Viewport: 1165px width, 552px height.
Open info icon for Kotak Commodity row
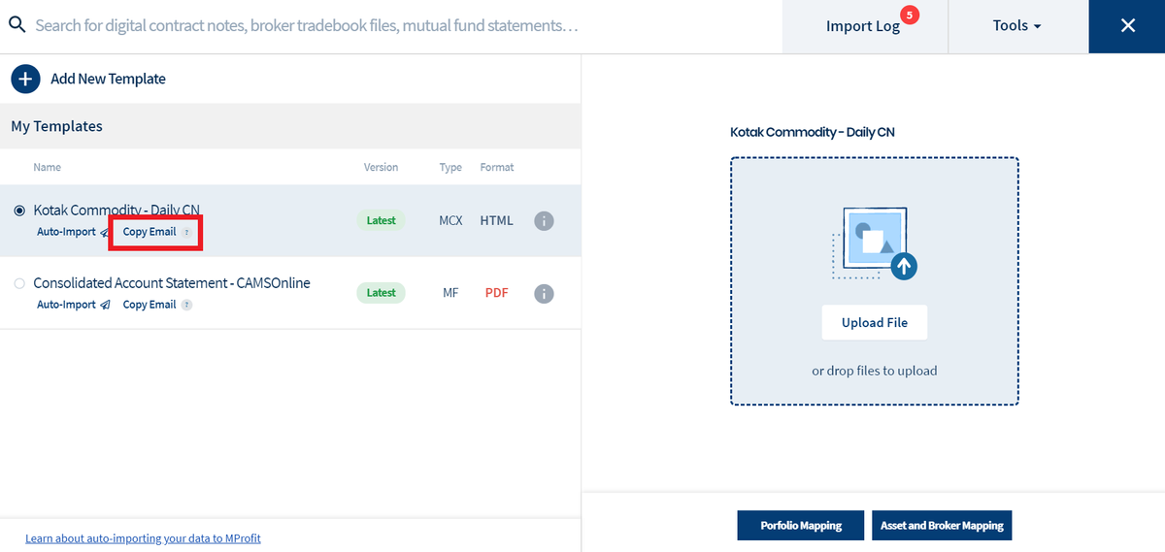545,221
